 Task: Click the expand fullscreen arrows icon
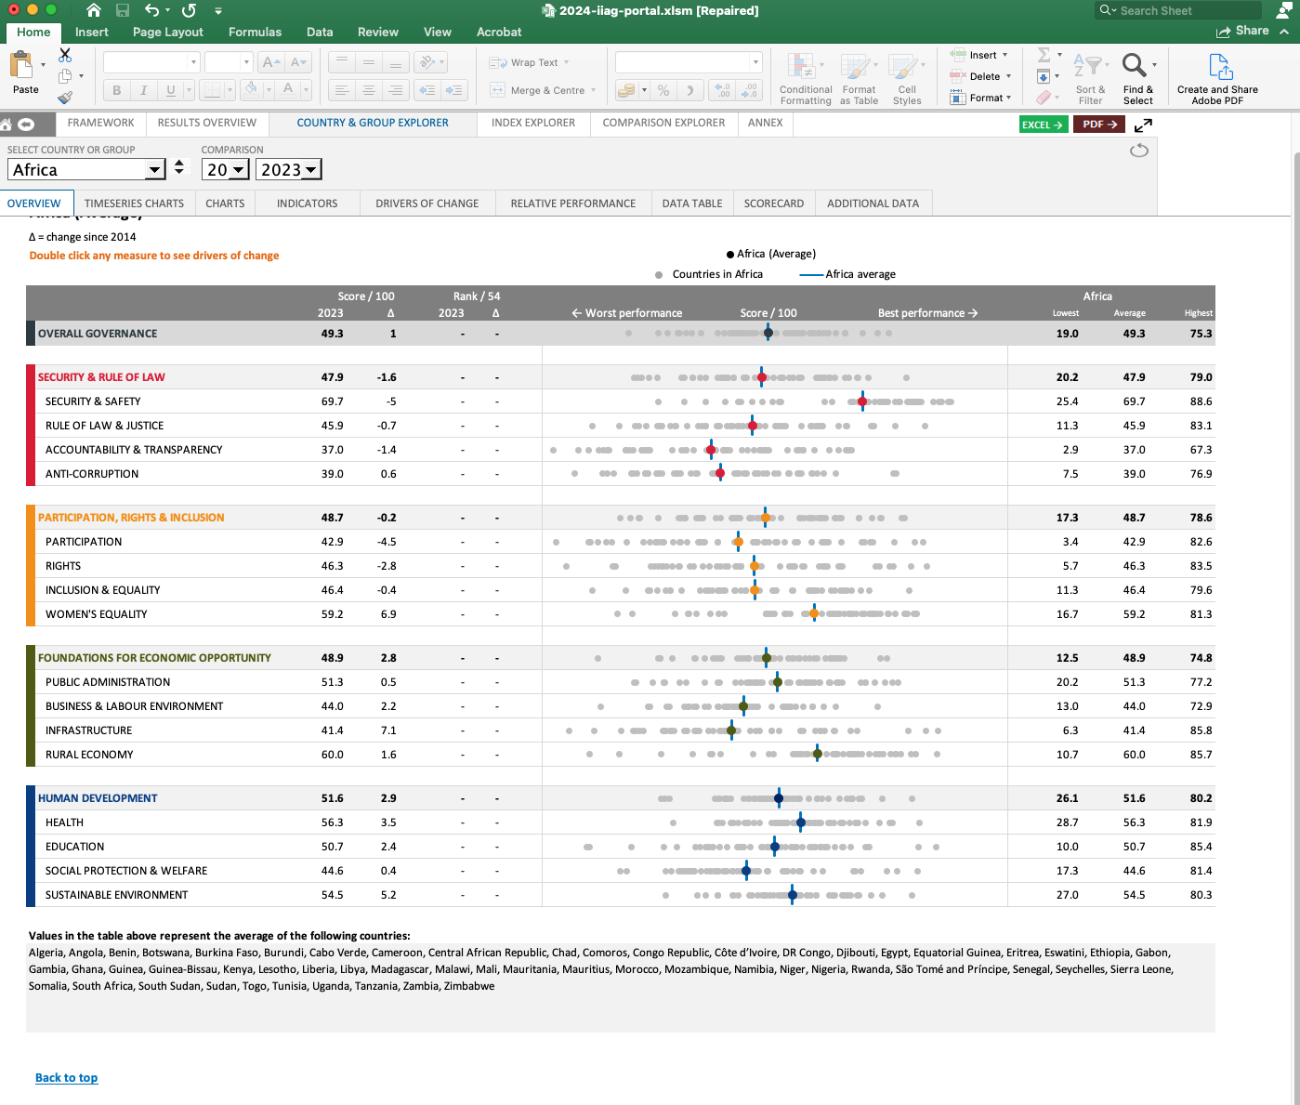(x=1143, y=125)
